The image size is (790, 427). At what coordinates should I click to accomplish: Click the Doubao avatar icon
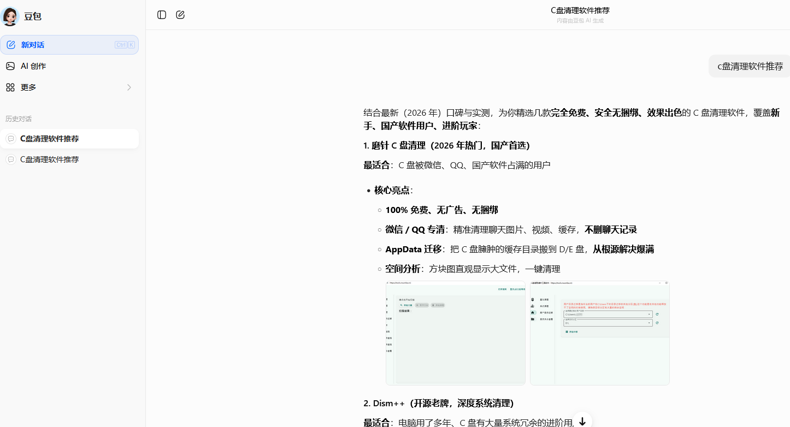pos(10,16)
